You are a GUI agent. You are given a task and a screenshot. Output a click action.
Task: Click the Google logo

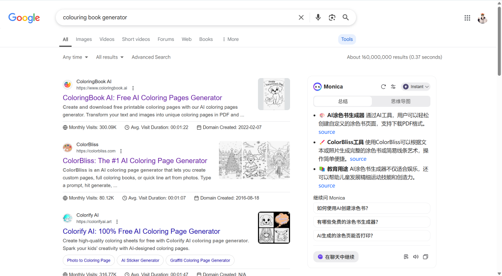coord(24,18)
